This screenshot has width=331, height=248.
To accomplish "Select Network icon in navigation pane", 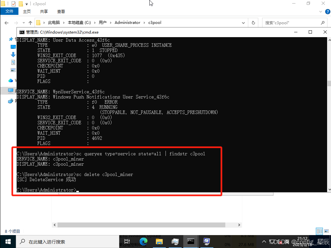I will (x=11, y=101).
